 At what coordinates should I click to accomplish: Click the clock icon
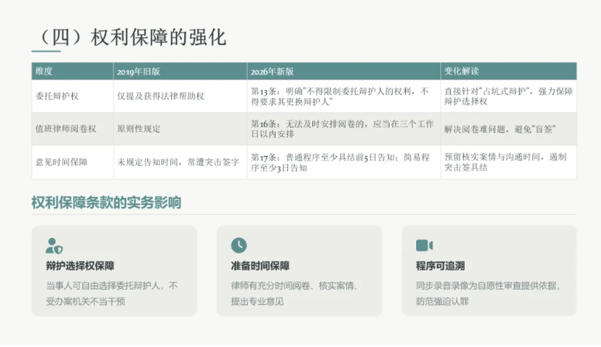coord(239,245)
